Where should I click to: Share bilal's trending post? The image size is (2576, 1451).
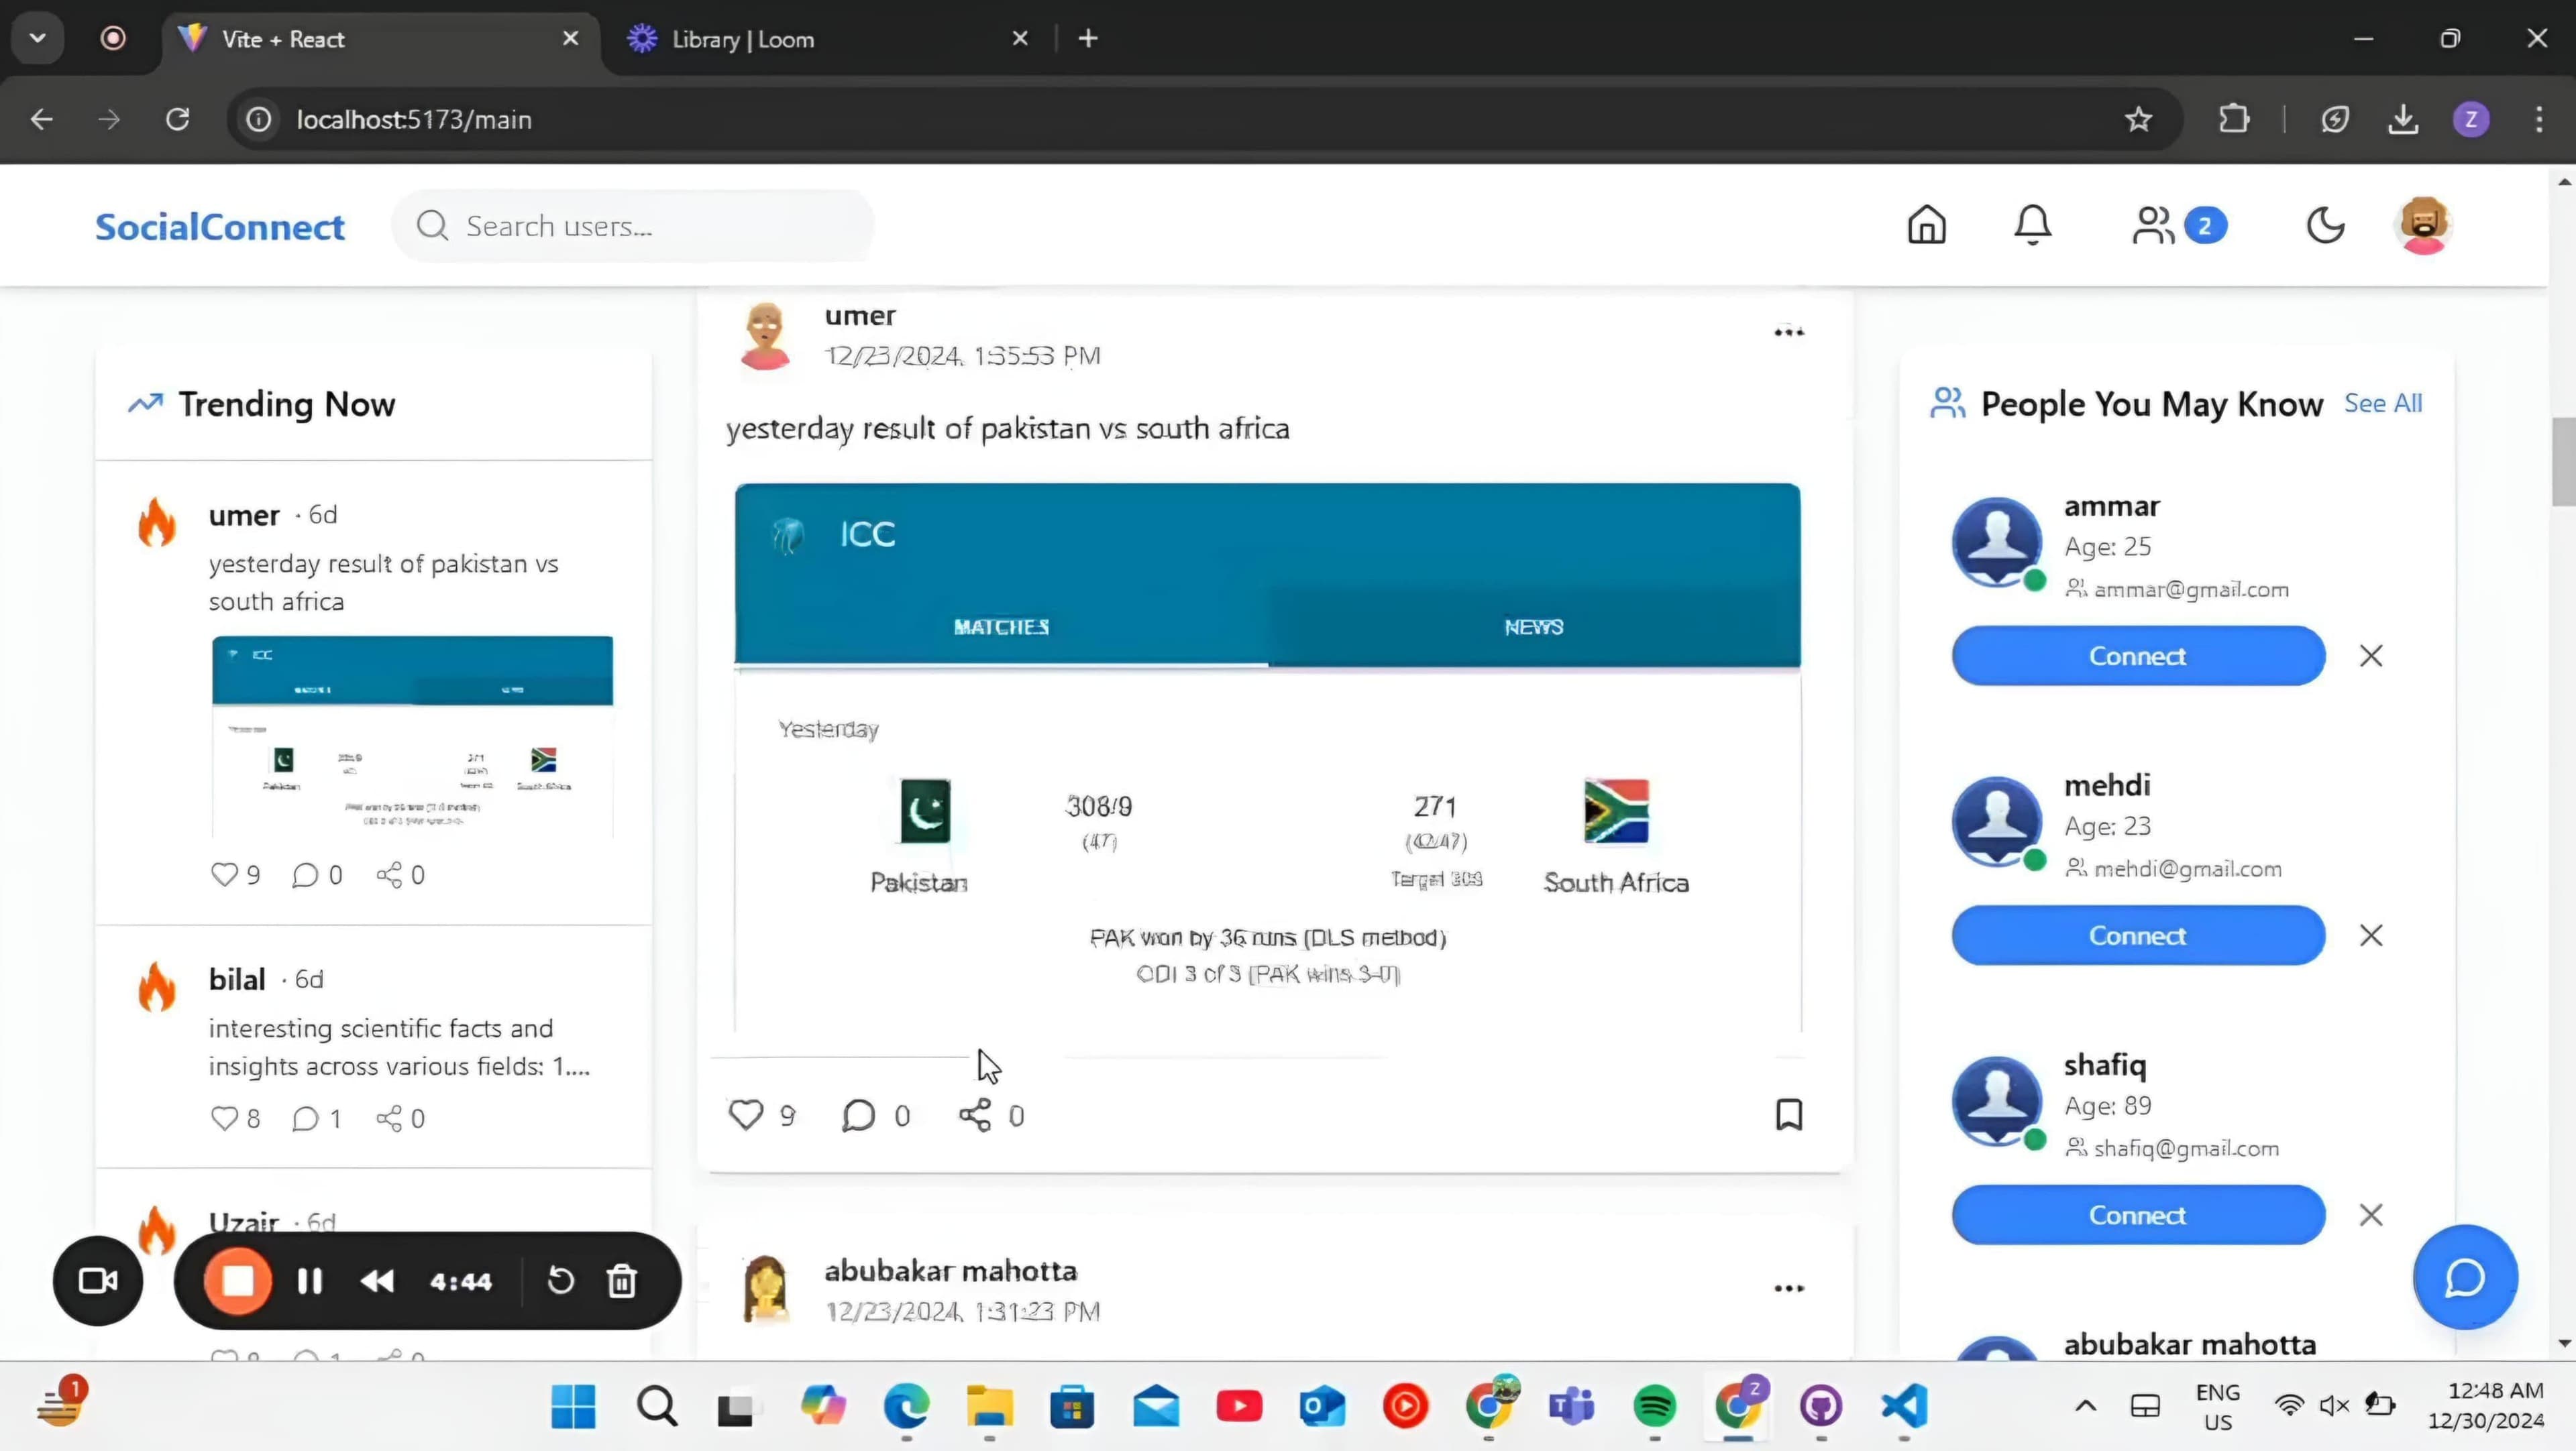(x=389, y=1118)
